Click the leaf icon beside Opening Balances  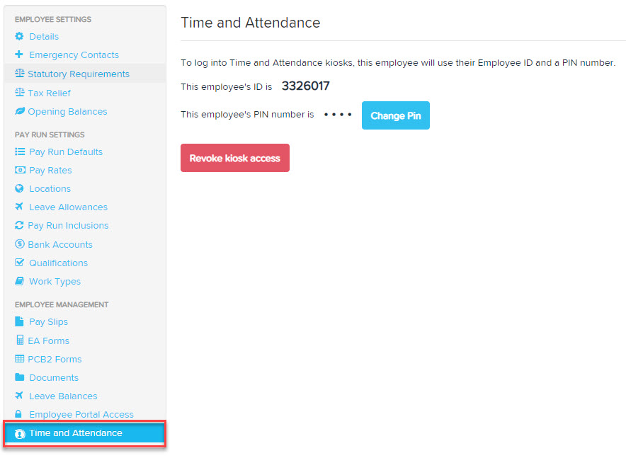click(20, 111)
